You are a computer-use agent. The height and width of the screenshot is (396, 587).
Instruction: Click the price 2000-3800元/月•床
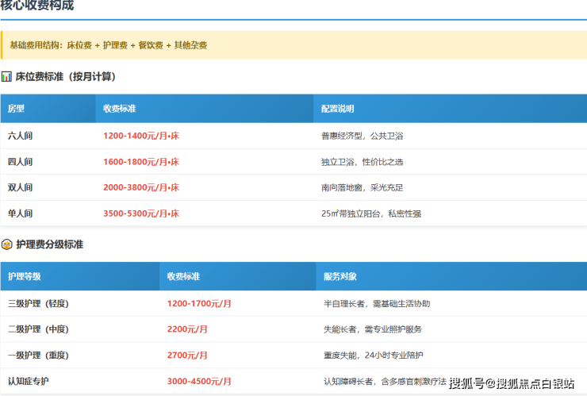[x=141, y=187]
